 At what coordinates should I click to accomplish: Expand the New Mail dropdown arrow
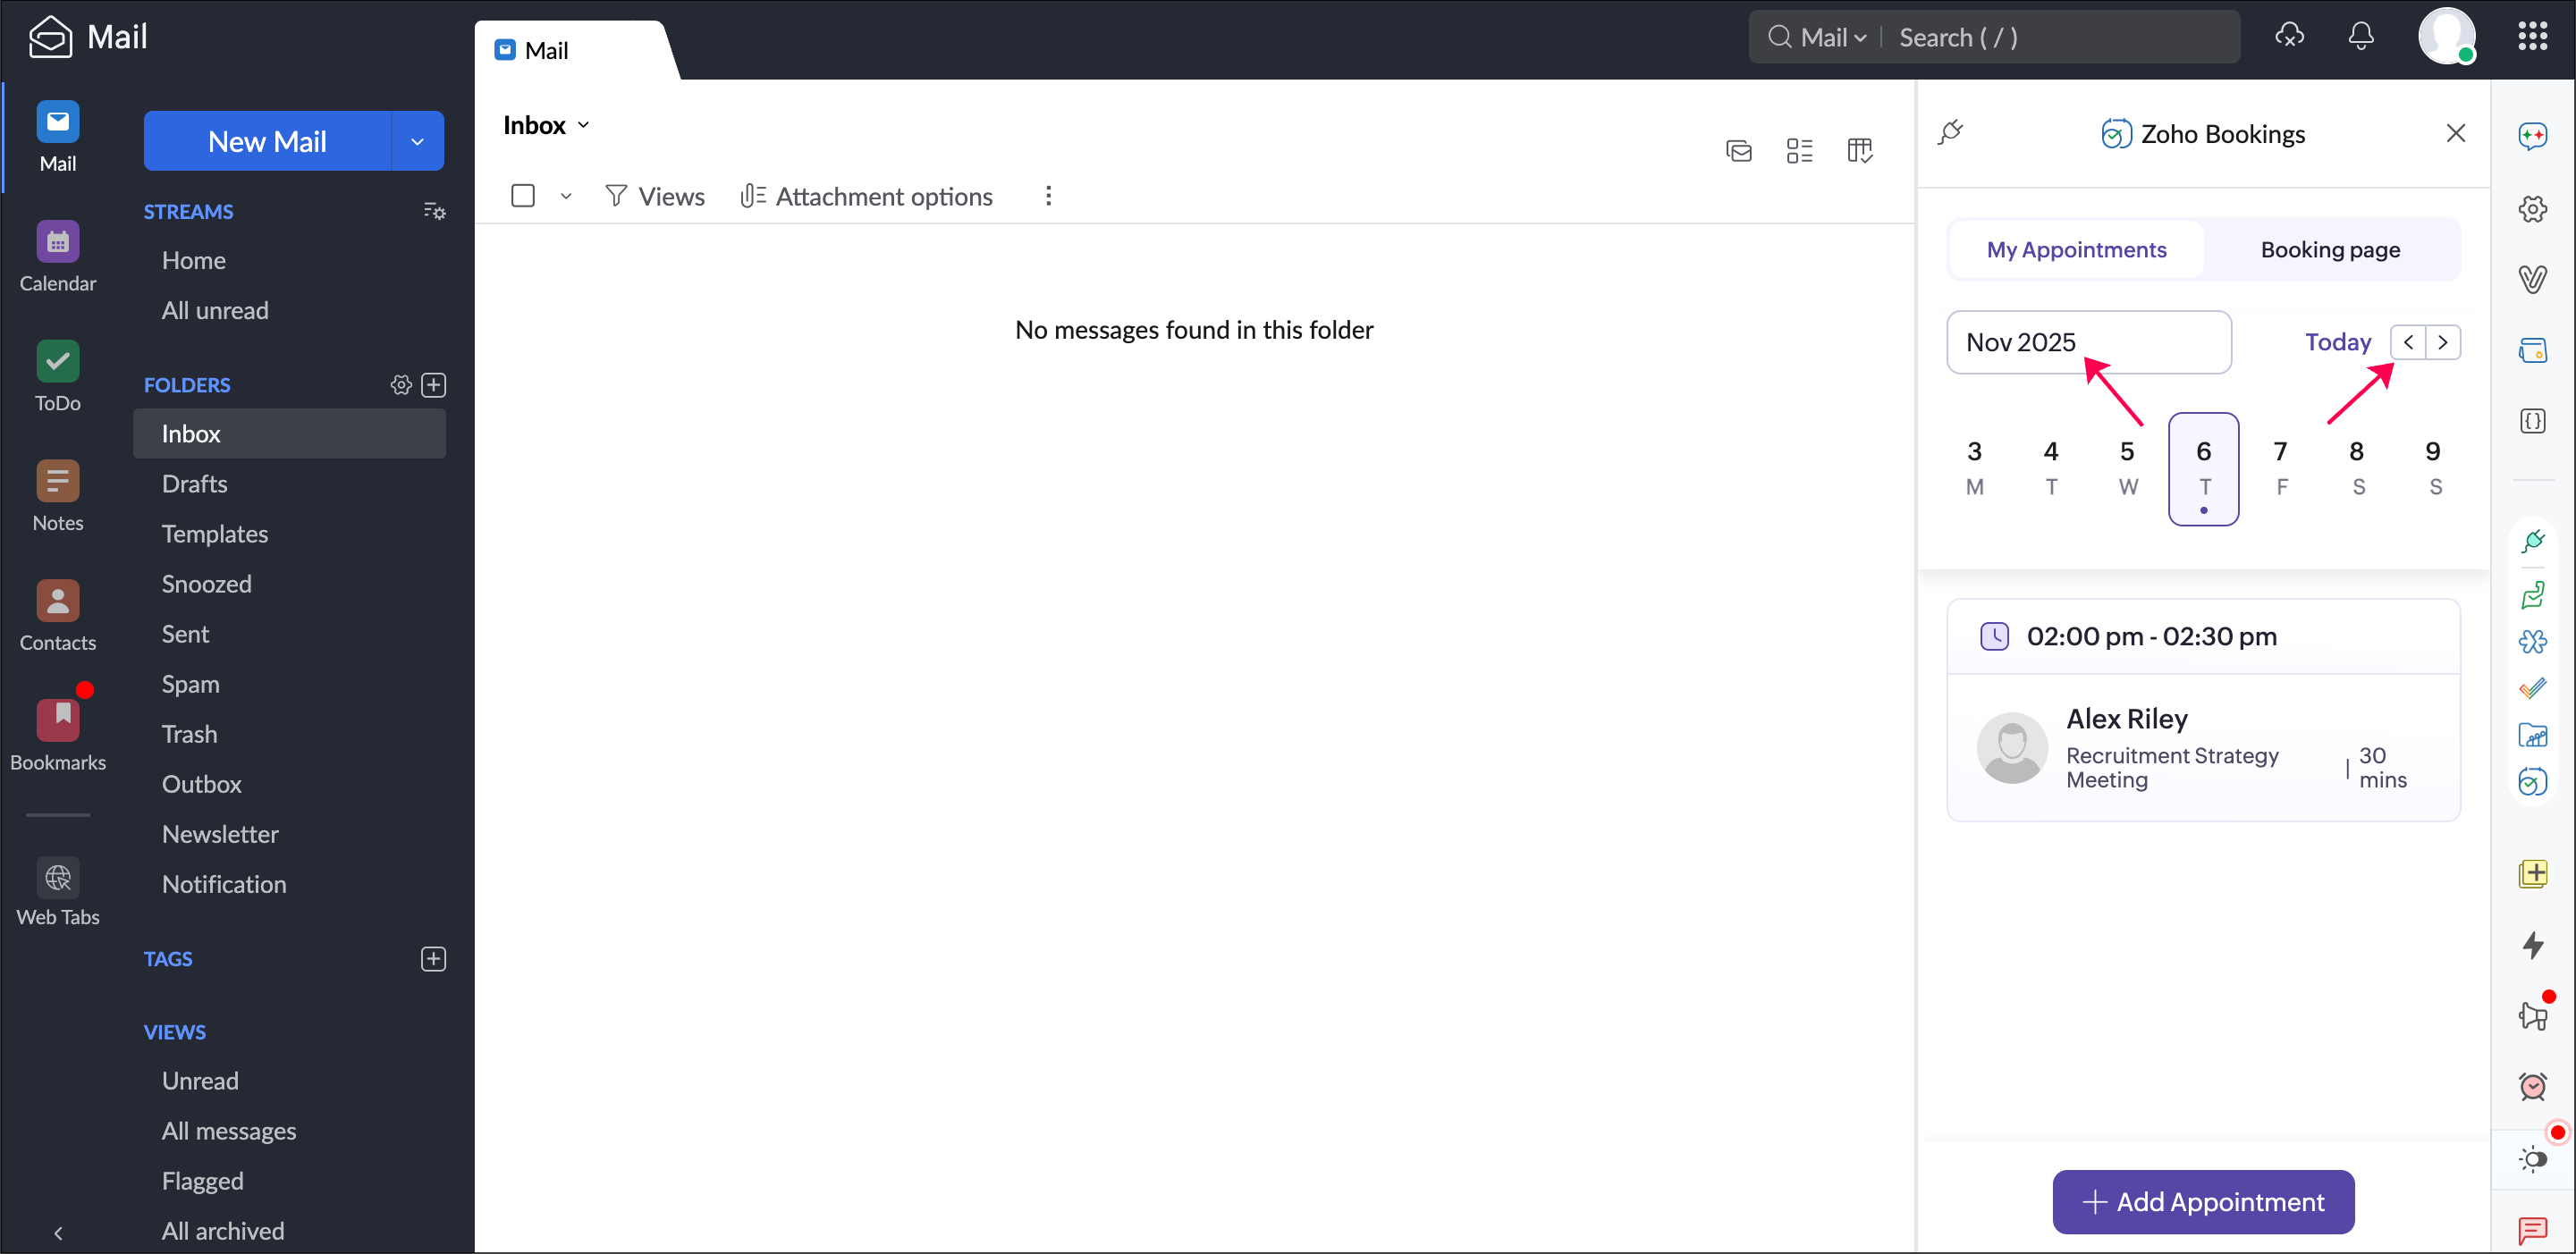(x=417, y=141)
